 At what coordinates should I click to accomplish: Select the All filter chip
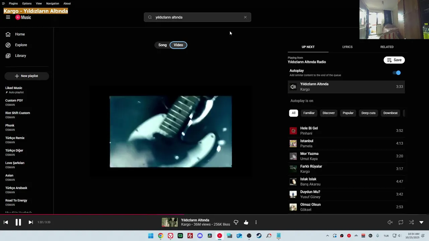pyautogui.click(x=294, y=113)
